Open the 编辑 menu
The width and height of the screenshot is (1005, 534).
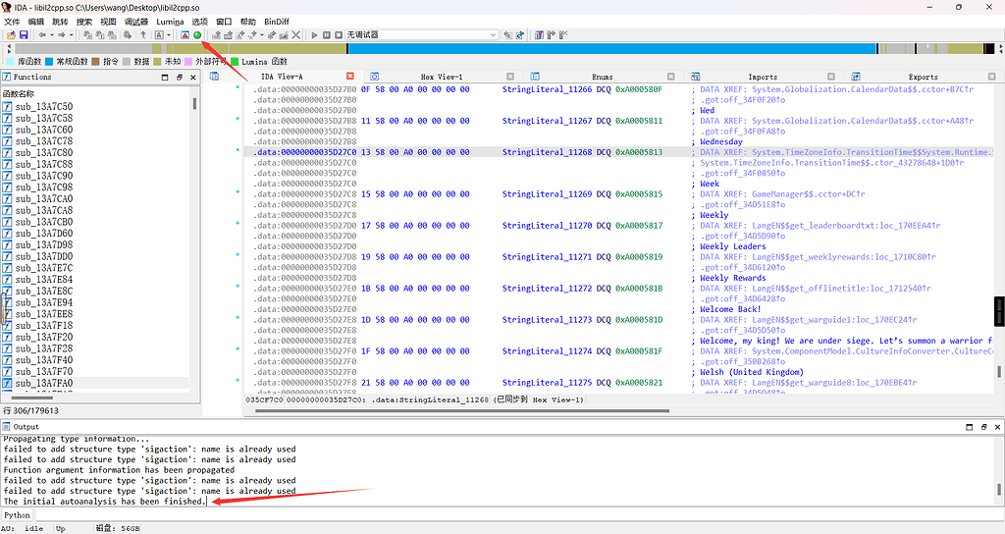click(36, 22)
